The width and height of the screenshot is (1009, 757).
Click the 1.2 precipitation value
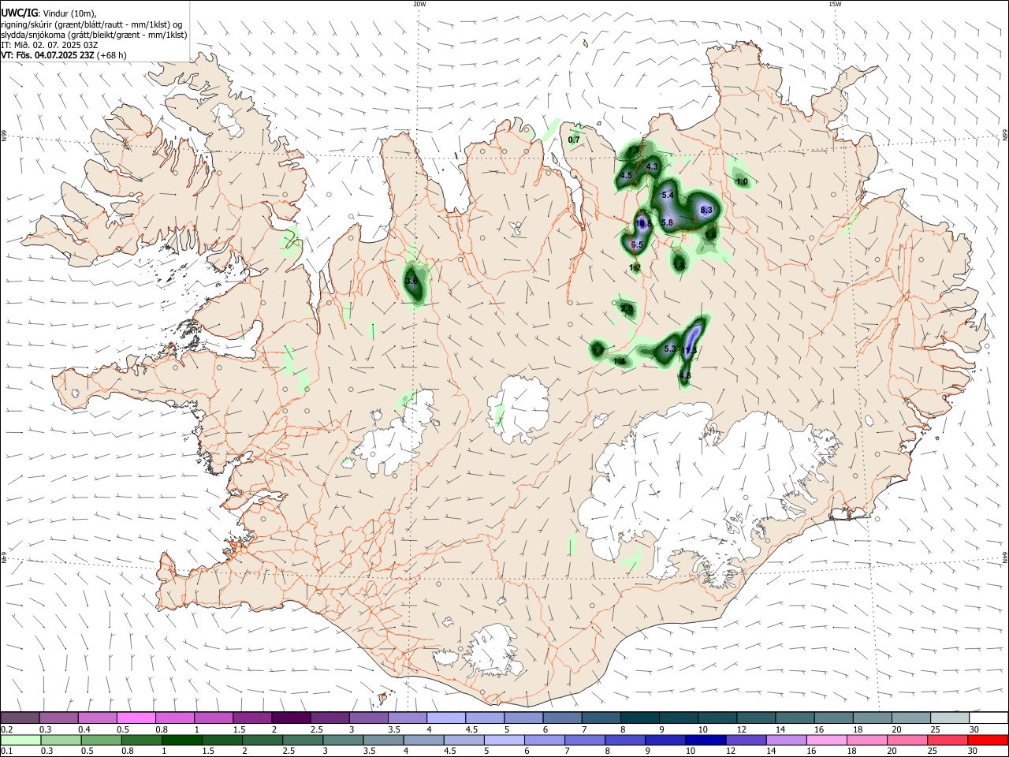(635, 268)
